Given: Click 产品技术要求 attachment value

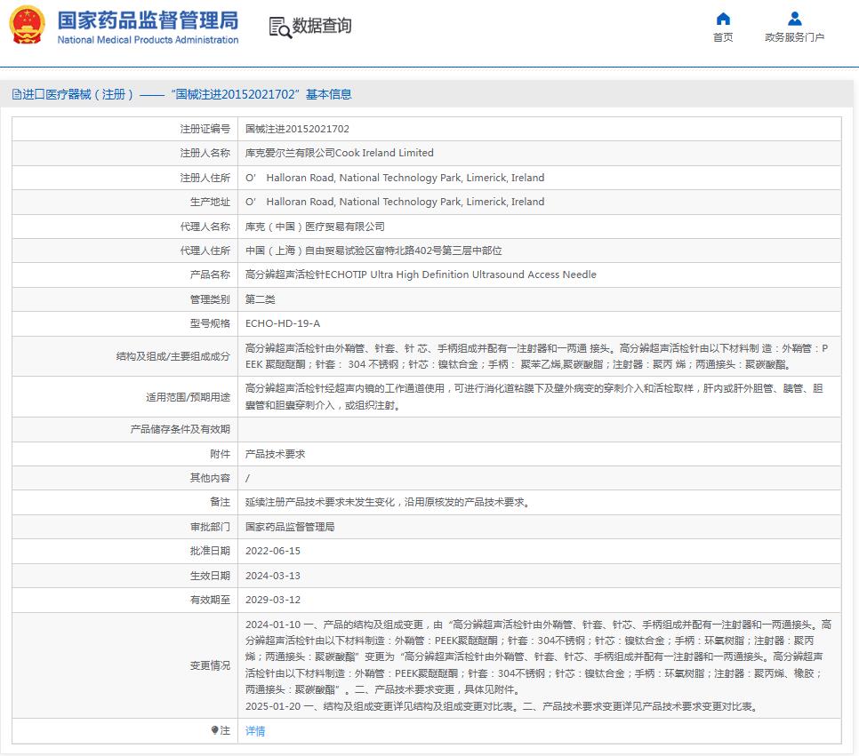Looking at the screenshot, I should (275, 454).
